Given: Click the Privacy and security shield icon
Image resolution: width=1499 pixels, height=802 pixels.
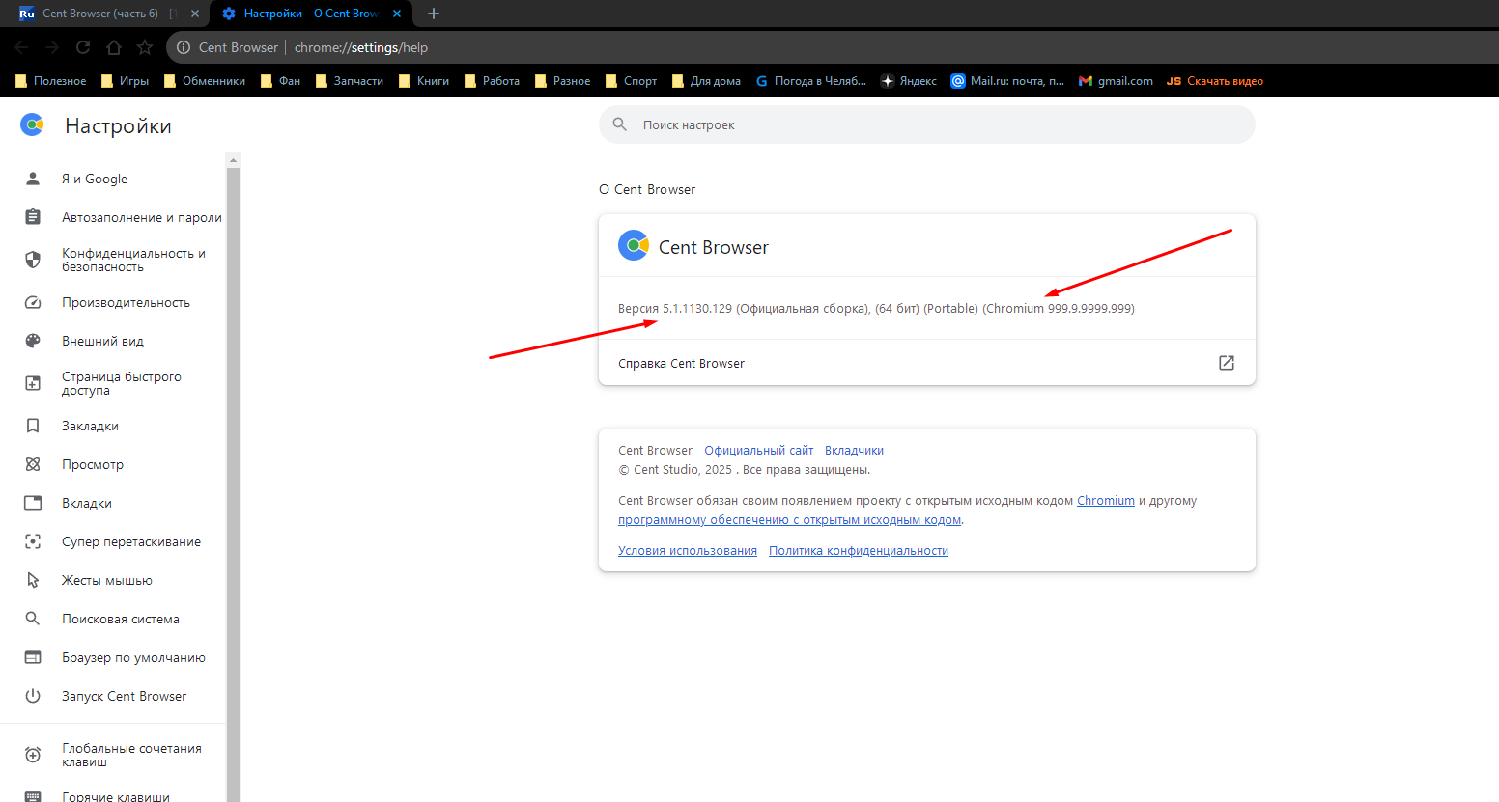Looking at the screenshot, I should (x=33, y=260).
